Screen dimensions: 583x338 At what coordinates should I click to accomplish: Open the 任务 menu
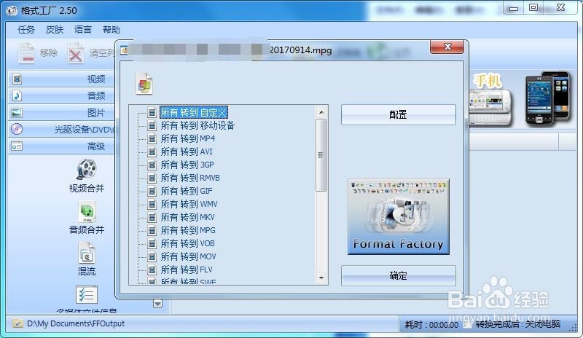26,29
